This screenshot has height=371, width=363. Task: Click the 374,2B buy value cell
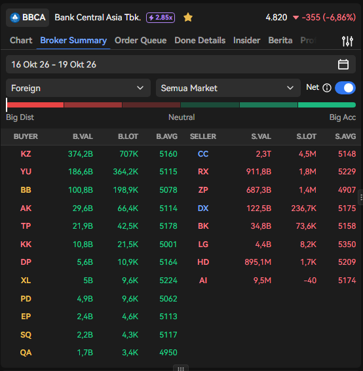tap(81, 154)
